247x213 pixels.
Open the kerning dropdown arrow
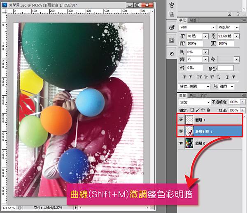click(x=237, y=59)
